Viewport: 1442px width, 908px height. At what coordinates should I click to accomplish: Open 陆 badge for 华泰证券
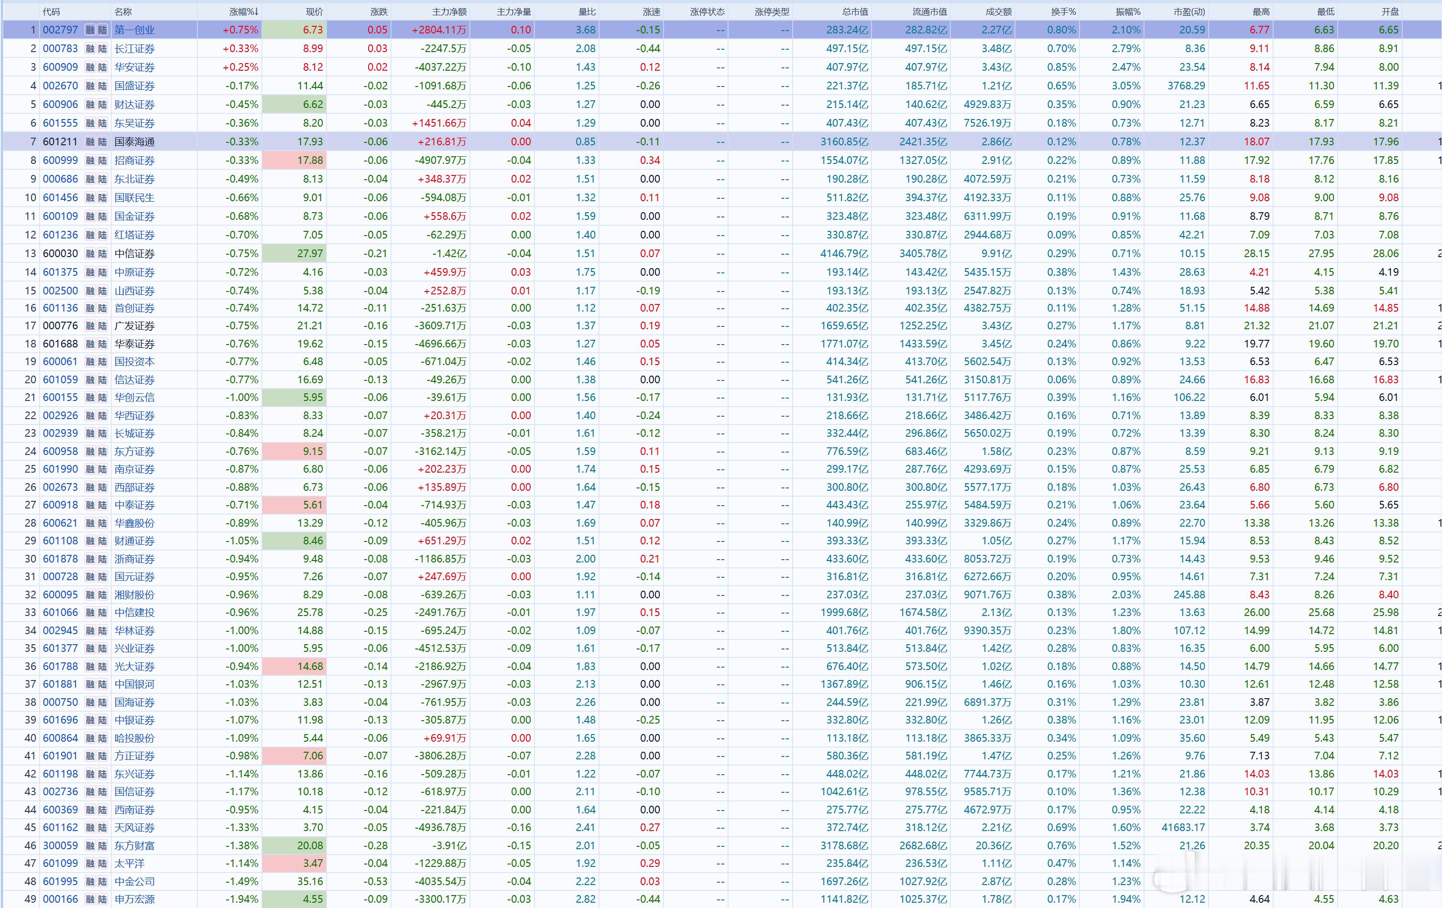102,344
